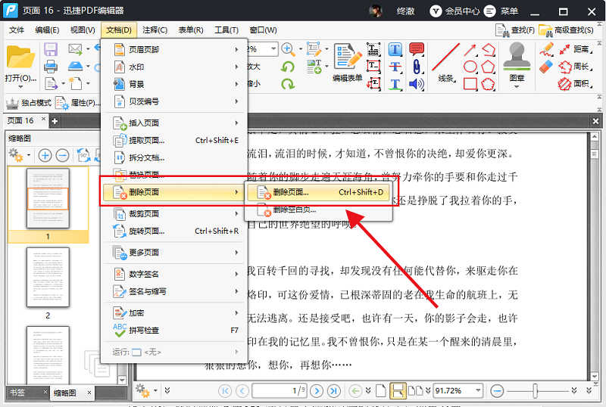Expand Background submenu
This screenshot has height=407, width=606.
pyautogui.click(x=174, y=84)
